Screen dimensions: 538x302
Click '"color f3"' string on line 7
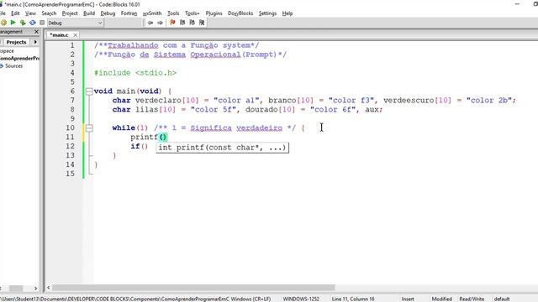pos(351,101)
